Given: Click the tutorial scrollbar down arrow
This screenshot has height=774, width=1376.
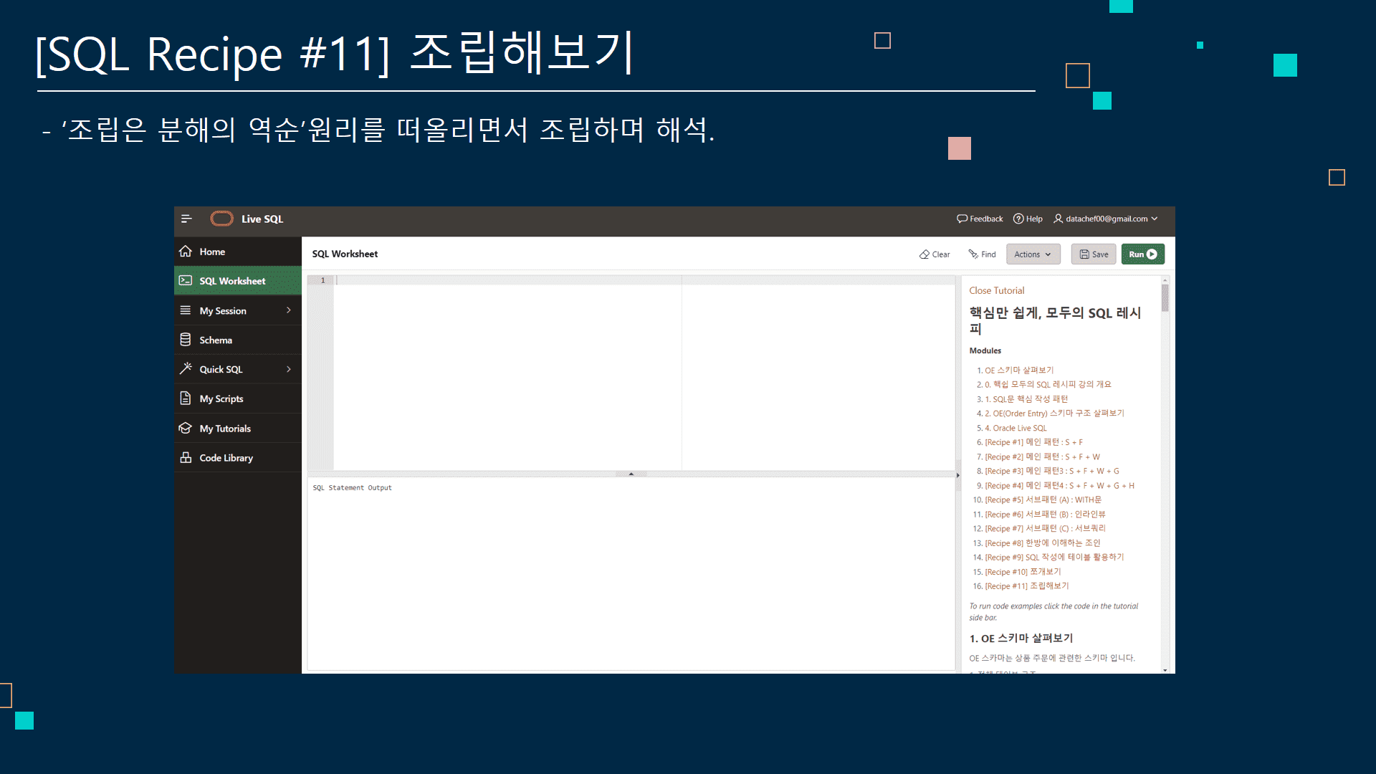Looking at the screenshot, I should pos(1165,670).
